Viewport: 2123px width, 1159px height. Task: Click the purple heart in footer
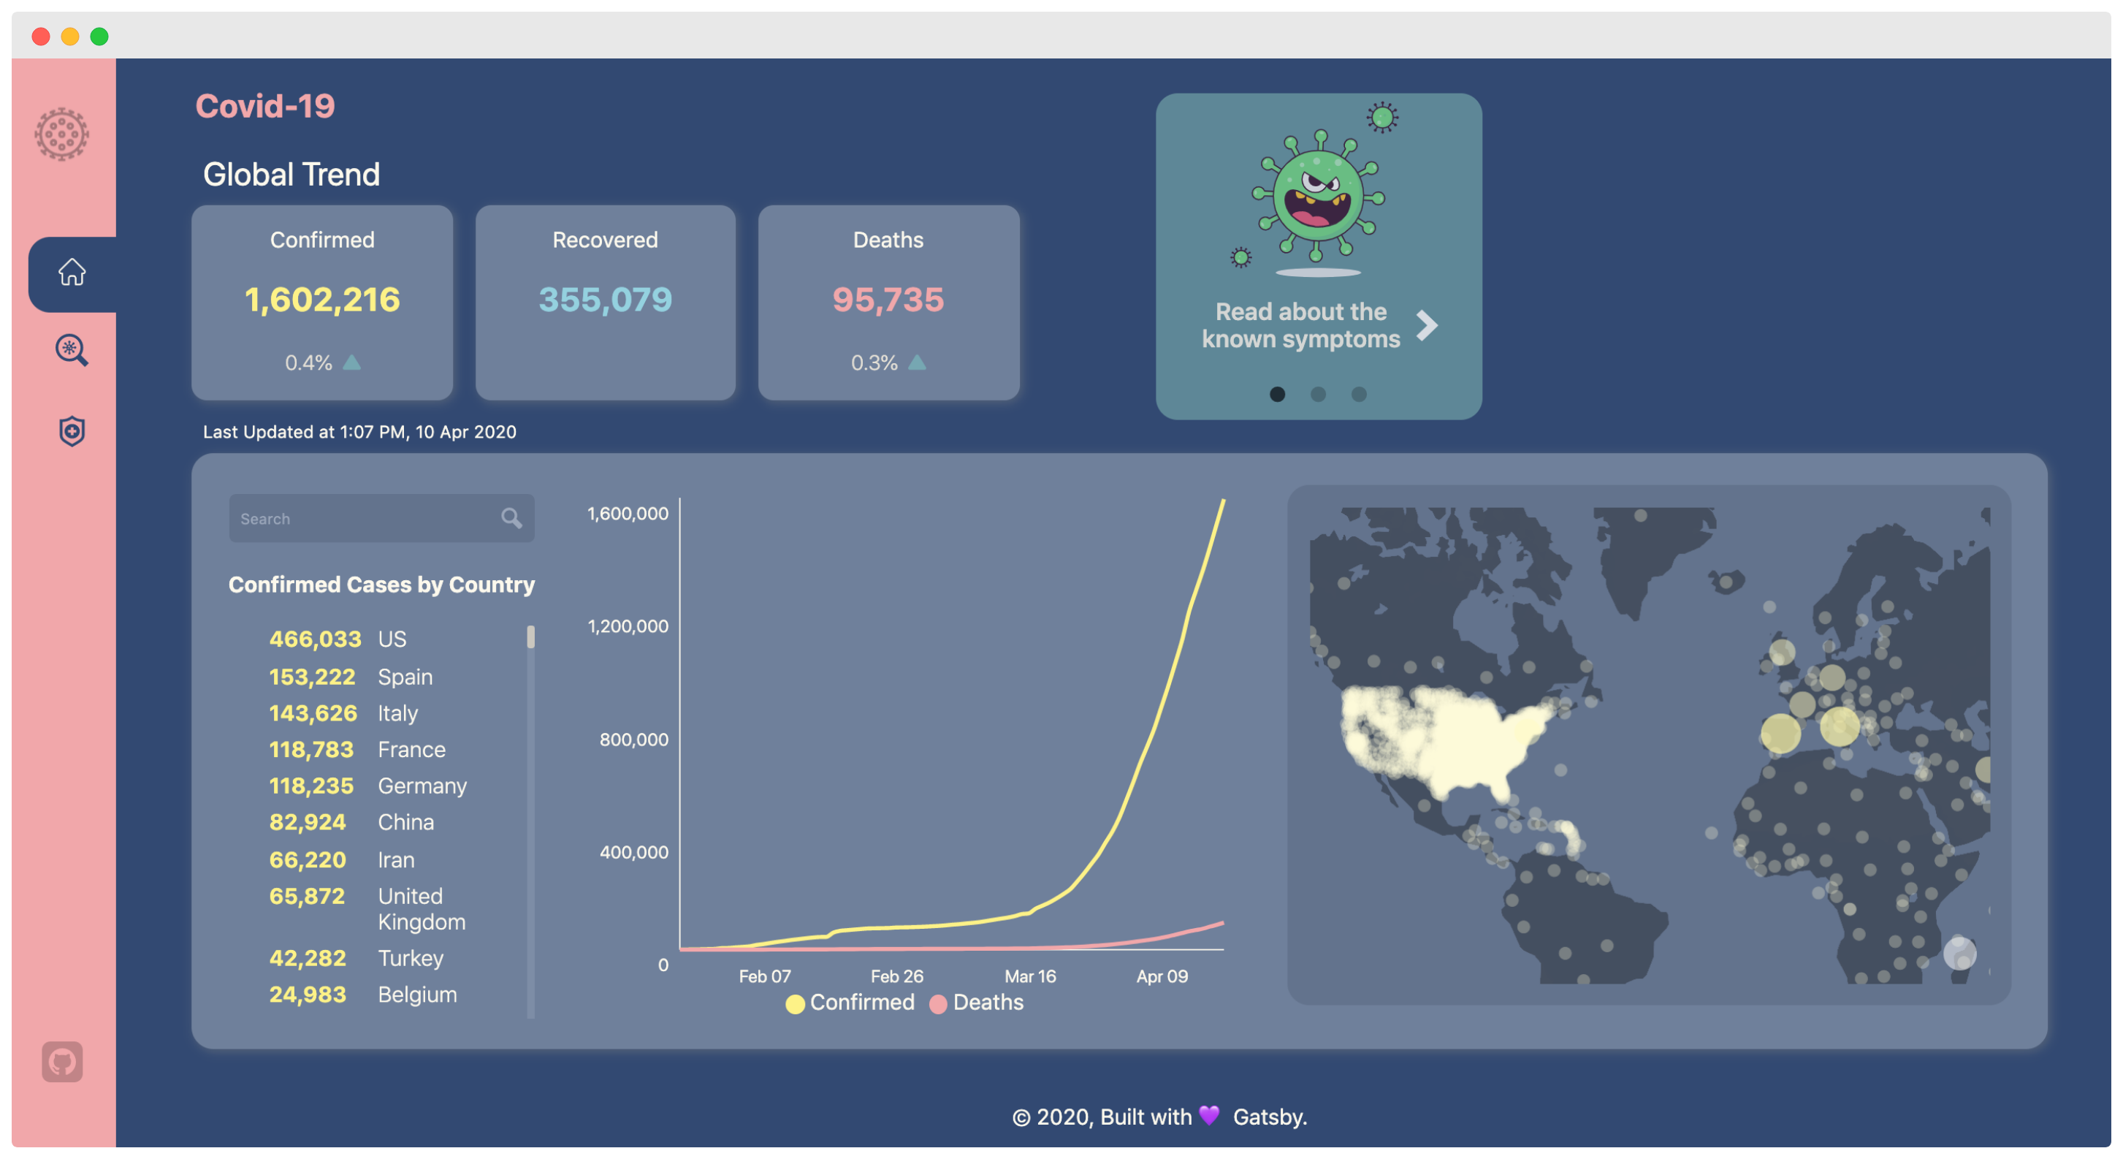pyautogui.click(x=1210, y=1117)
